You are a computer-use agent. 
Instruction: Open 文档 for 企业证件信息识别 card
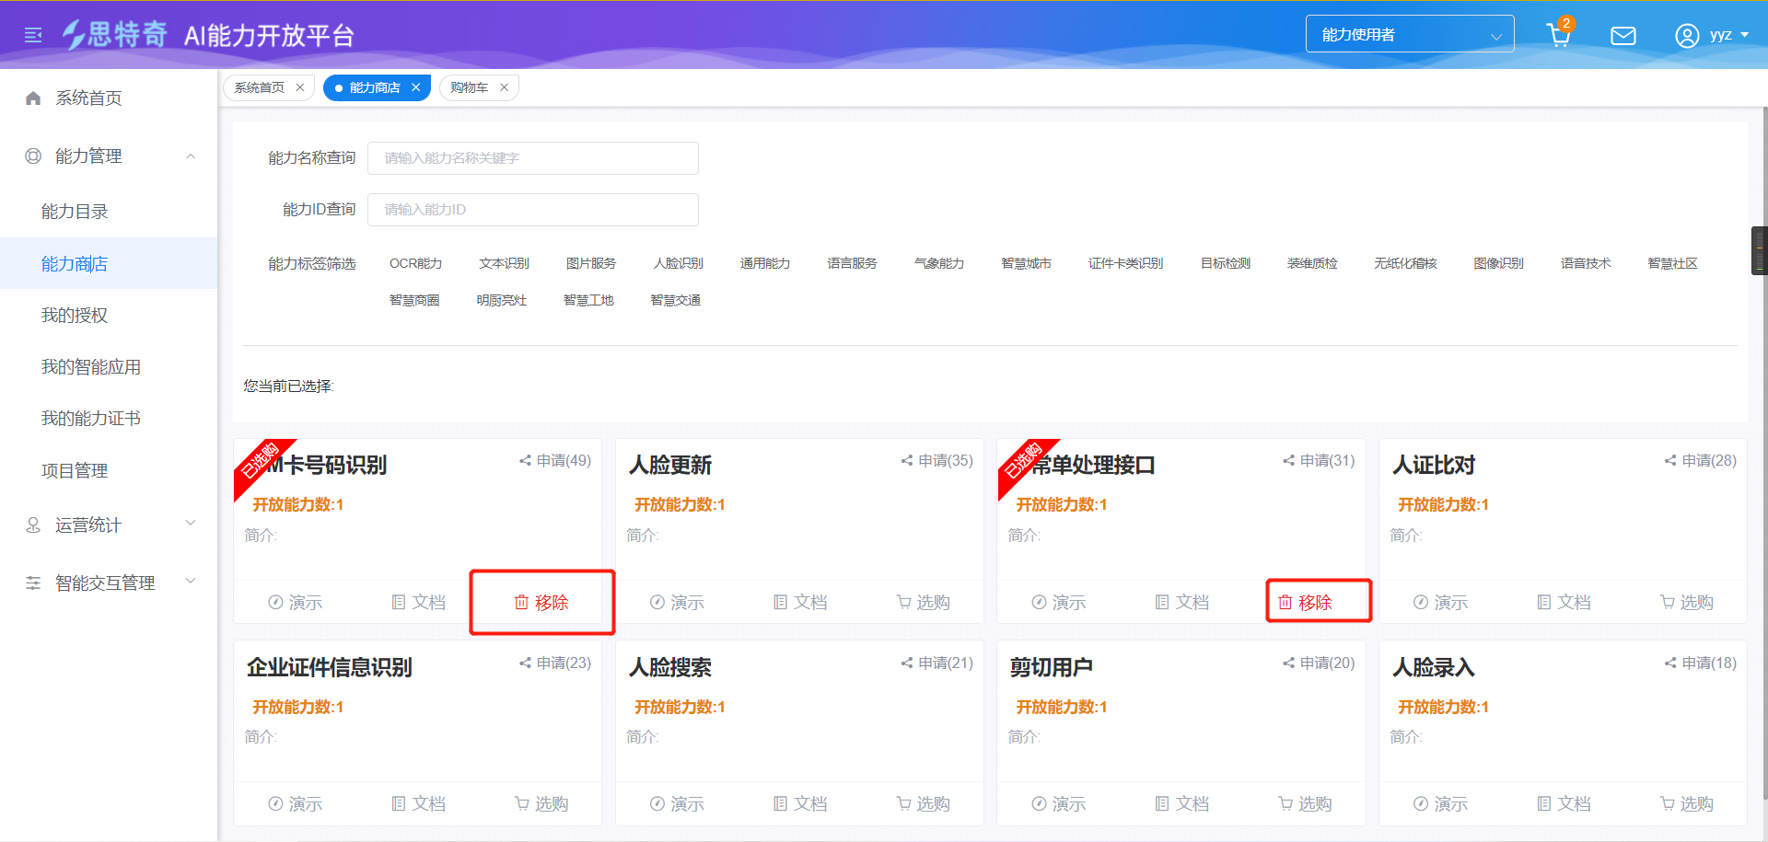(x=418, y=803)
